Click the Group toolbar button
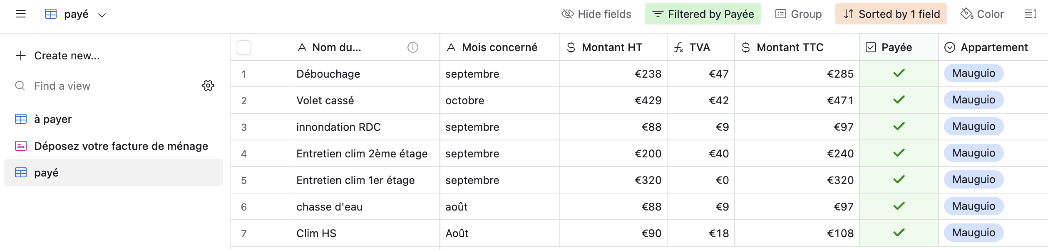The width and height of the screenshot is (1048, 250). tap(798, 14)
